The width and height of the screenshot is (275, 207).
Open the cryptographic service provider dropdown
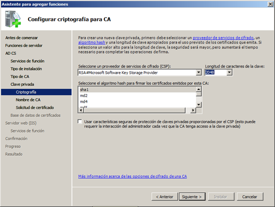(199, 72)
